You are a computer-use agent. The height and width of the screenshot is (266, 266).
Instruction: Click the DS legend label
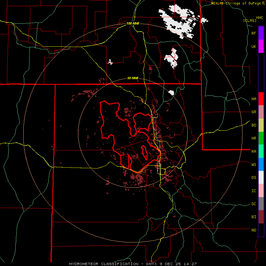pyautogui.click(x=254, y=178)
